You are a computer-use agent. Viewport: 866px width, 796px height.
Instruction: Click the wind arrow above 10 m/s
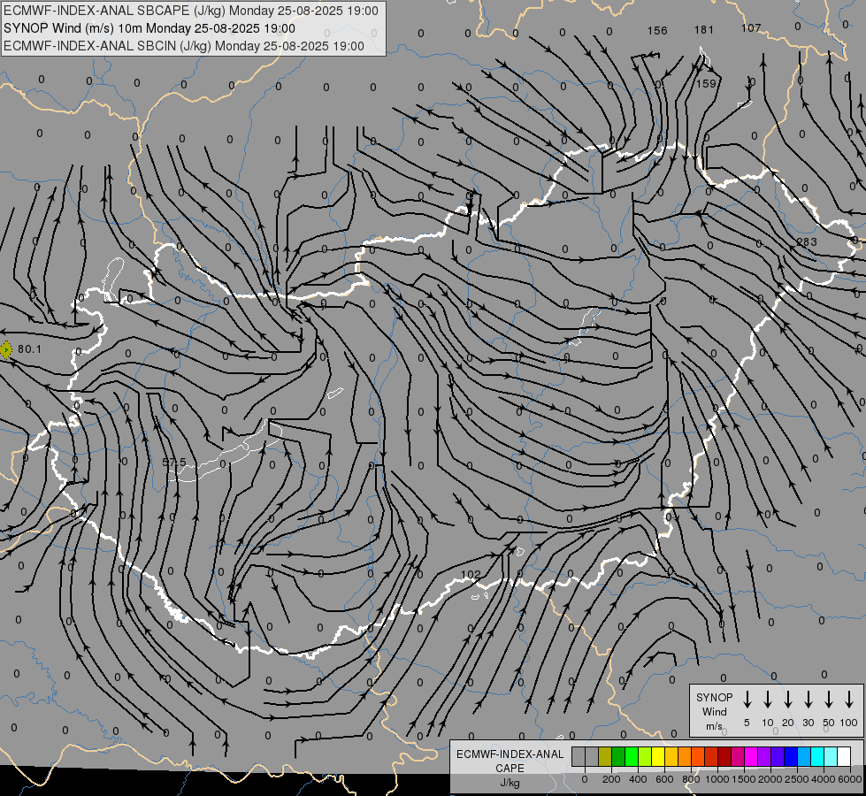coord(768,700)
